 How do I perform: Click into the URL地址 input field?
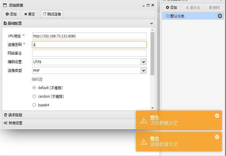(89, 36)
